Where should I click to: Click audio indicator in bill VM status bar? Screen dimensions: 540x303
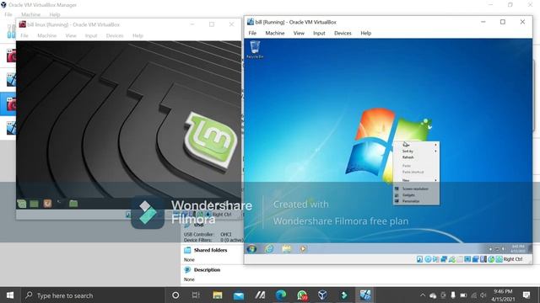click(x=436, y=259)
